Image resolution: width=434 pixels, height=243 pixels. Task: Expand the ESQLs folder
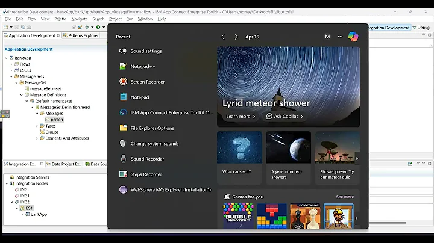[x=11, y=70]
